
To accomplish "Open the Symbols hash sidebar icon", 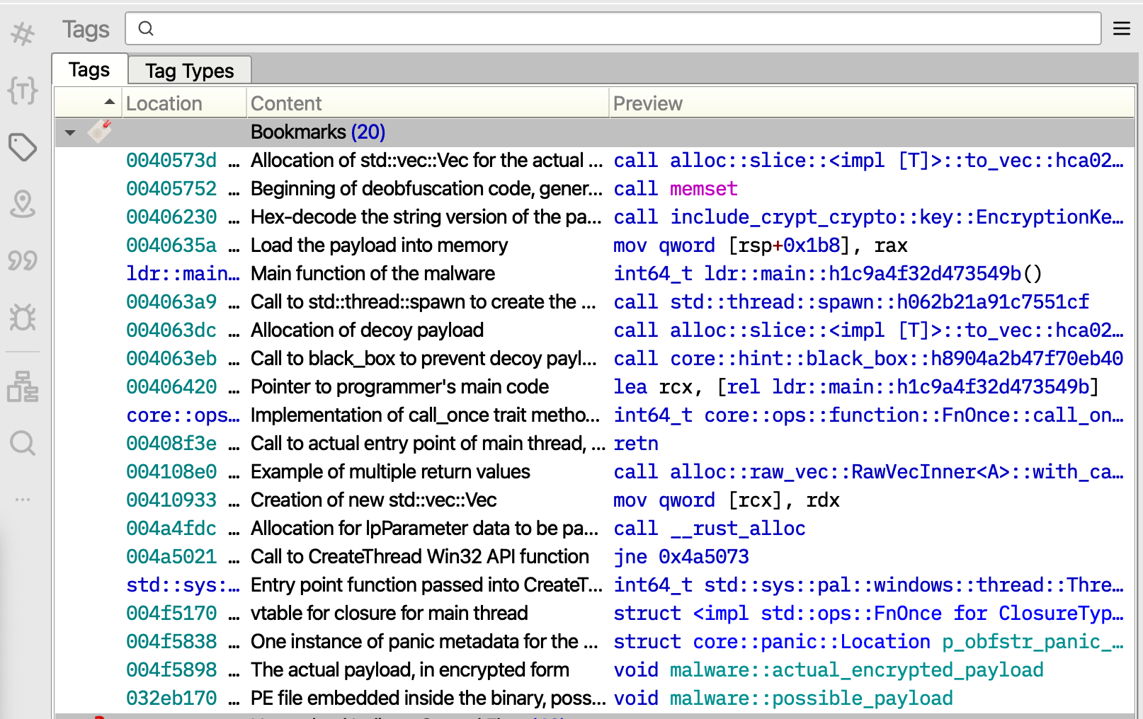I will pos(23,33).
